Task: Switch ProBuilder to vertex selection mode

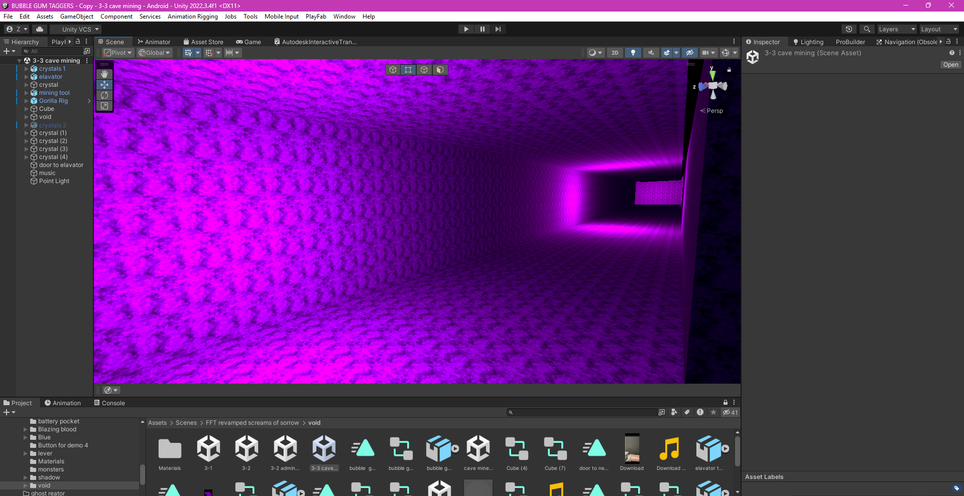Action: coord(409,70)
